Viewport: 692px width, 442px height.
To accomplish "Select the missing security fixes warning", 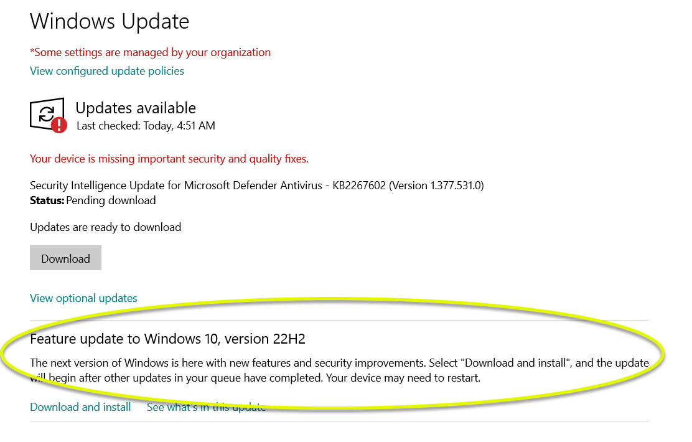I will click(169, 159).
